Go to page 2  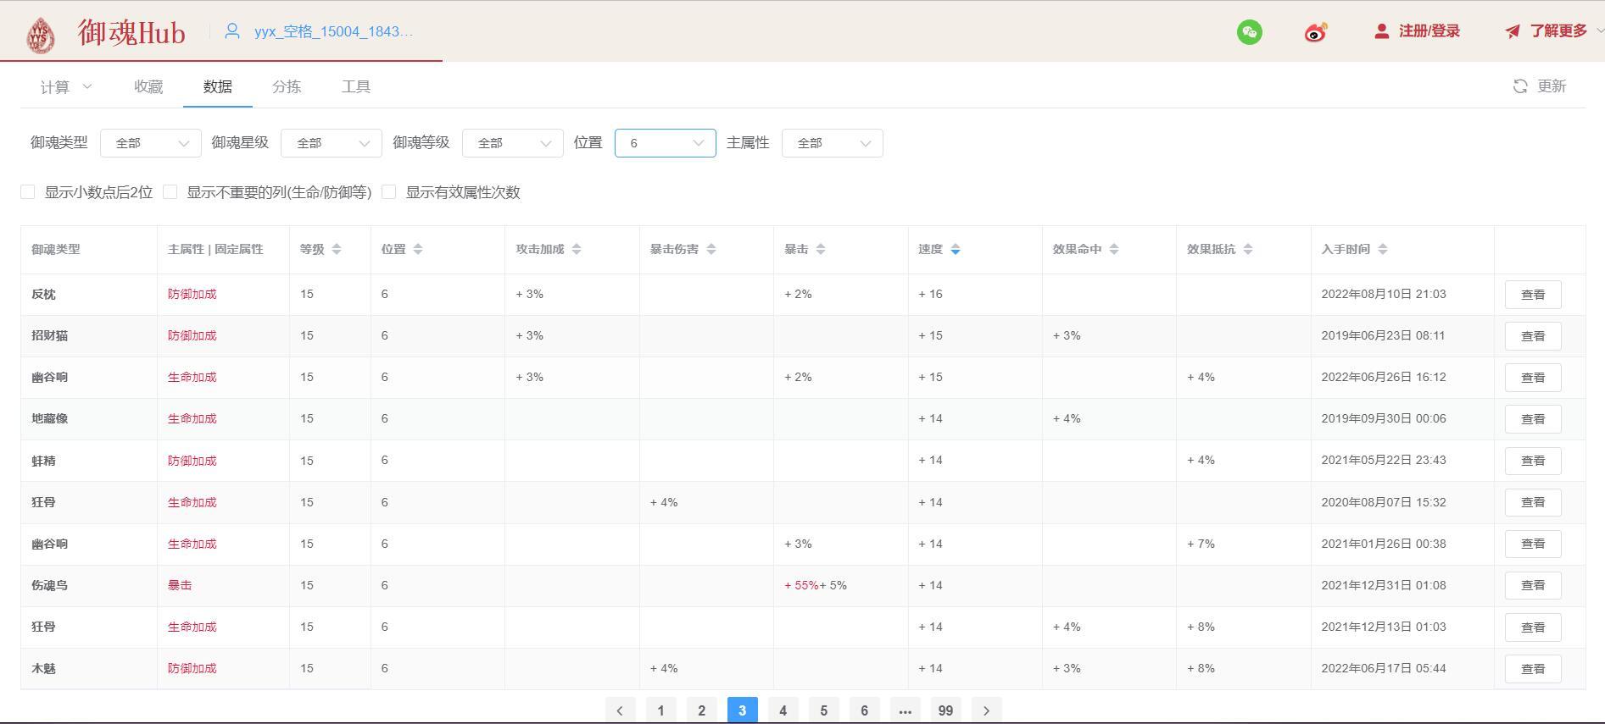(x=701, y=710)
